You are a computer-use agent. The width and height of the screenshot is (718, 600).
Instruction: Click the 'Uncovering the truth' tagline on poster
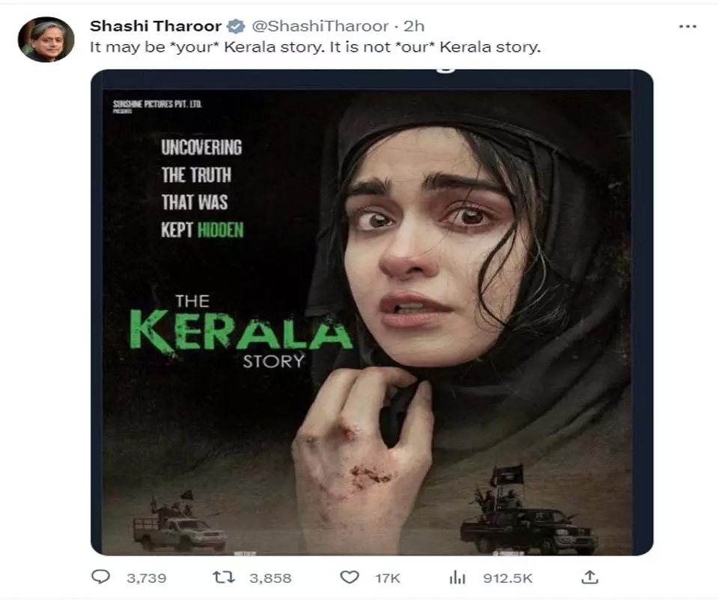pyautogui.click(x=202, y=189)
